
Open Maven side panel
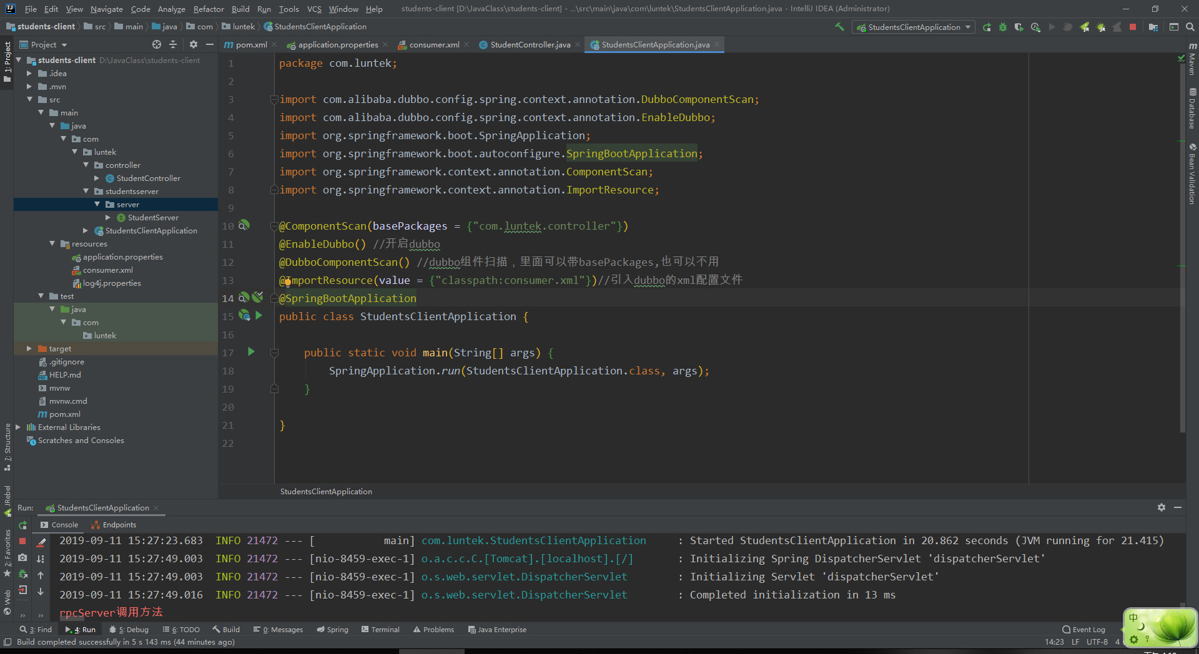(1192, 59)
